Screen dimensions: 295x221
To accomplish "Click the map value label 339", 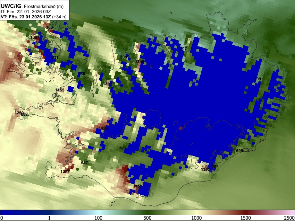I will click(124, 57).
